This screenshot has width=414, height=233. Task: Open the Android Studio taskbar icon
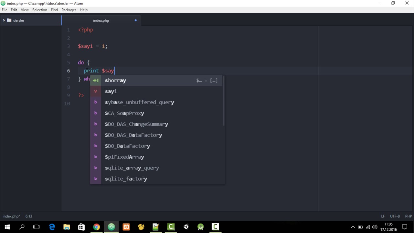[x=201, y=227]
